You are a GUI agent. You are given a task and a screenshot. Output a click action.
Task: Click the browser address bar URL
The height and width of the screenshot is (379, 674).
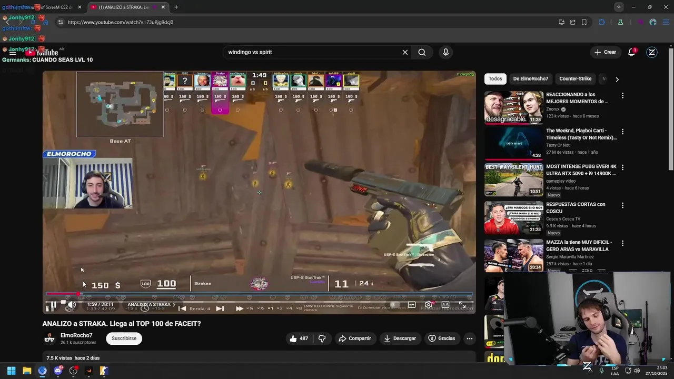coord(120,22)
